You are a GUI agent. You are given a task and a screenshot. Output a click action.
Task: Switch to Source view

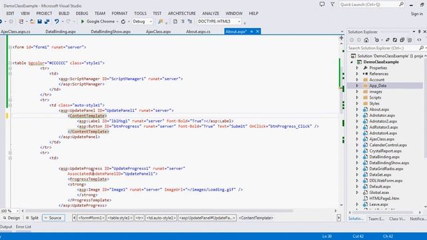(x=53, y=218)
